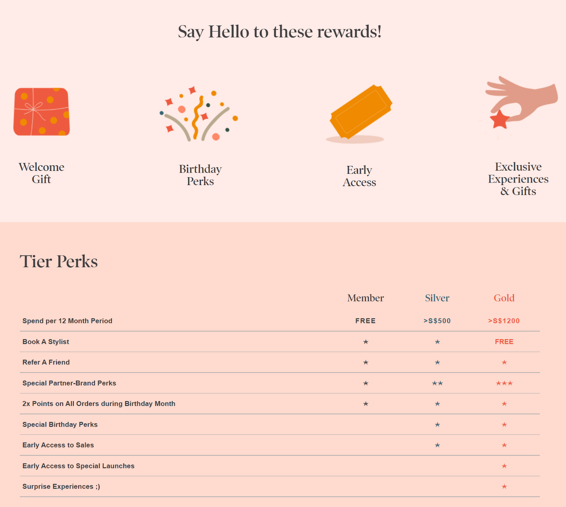Image resolution: width=566 pixels, height=507 pixels.
Task: Click the Gold star for Surprise Experiences
Action: click(504, 486)
